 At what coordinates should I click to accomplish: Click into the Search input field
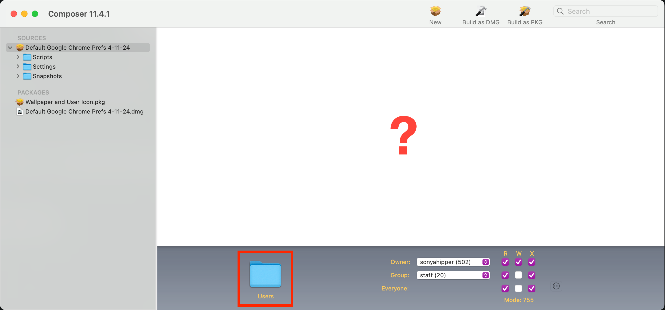(x=605, y=11)
